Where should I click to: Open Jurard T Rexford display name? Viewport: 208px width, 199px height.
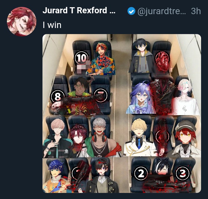click(x=79, y=10)
